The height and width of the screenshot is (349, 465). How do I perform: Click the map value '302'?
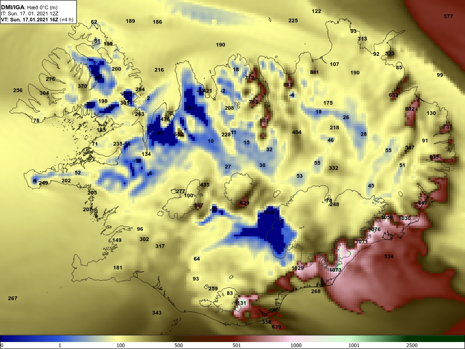[144, 240]
